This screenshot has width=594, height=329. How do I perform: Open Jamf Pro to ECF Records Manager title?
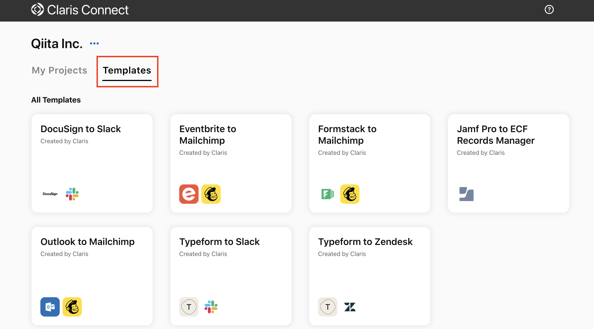(x=496, y=135)
